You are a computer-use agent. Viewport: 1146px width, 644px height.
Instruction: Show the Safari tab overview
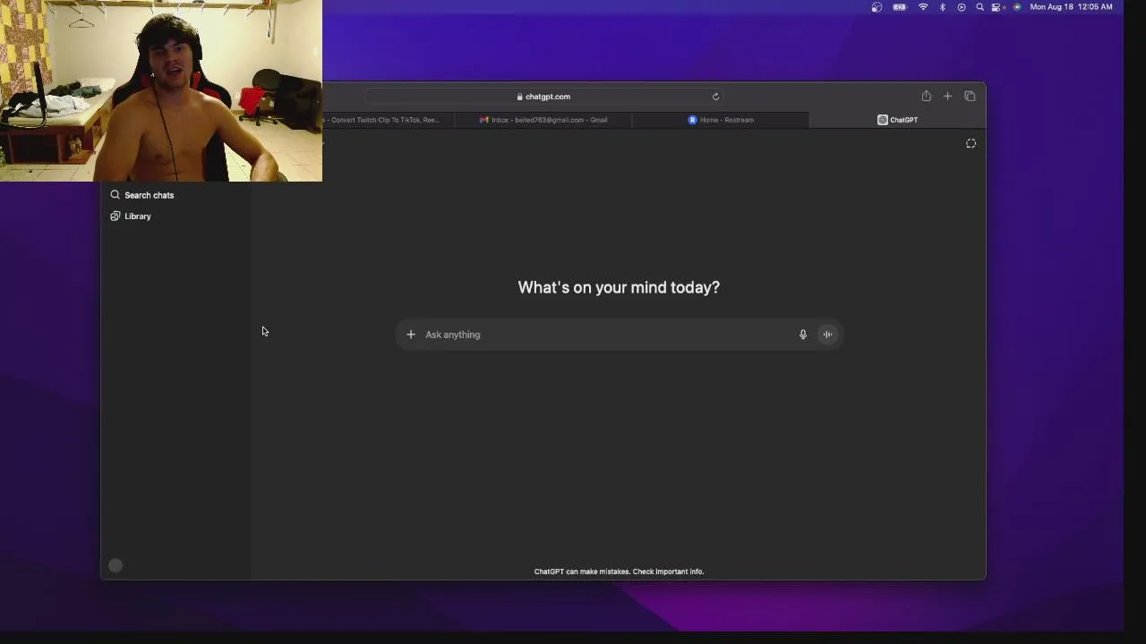pyautogui.click(x=970, y=96)
